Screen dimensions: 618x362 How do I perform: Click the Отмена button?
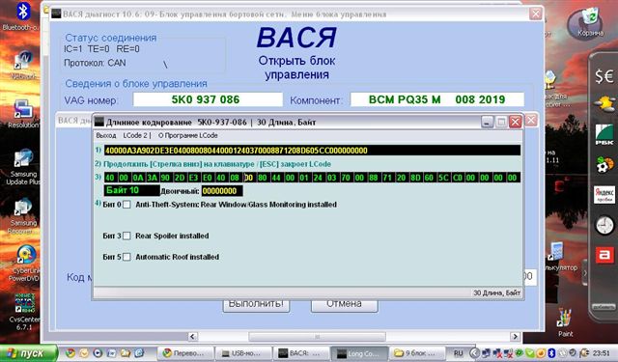pyautogui.click(x=344, y=305)
